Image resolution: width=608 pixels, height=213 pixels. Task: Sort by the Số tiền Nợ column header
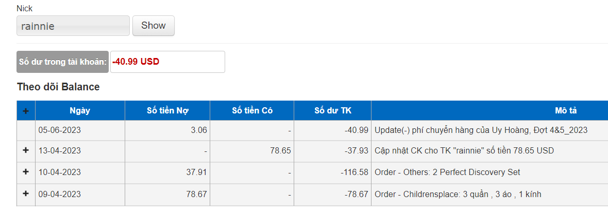(x=167, y=110)
